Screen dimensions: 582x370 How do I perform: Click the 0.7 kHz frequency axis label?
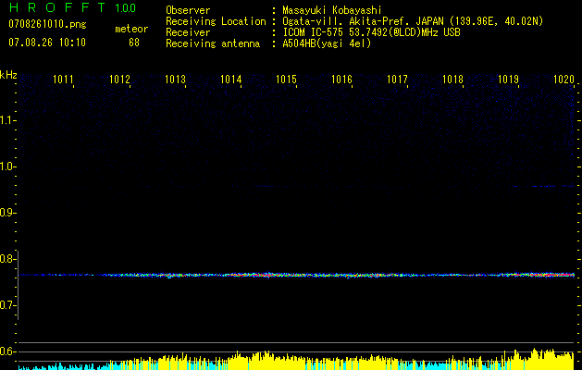(6, 305)
